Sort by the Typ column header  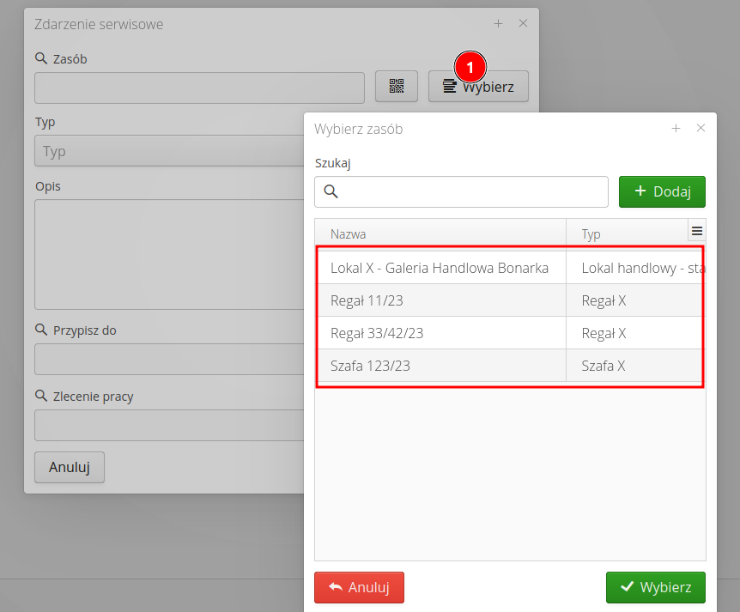[x=625, y=234]
